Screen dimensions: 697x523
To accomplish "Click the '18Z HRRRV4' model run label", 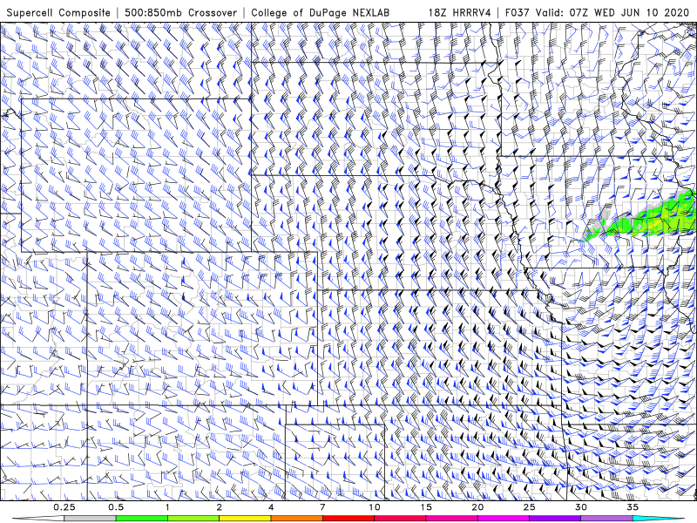I will (460, 12).
